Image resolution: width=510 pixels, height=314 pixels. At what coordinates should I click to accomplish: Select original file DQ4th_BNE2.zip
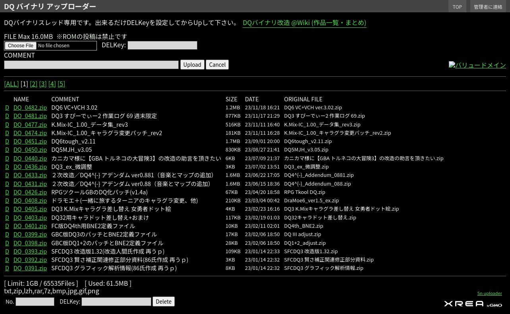point(303,226)
